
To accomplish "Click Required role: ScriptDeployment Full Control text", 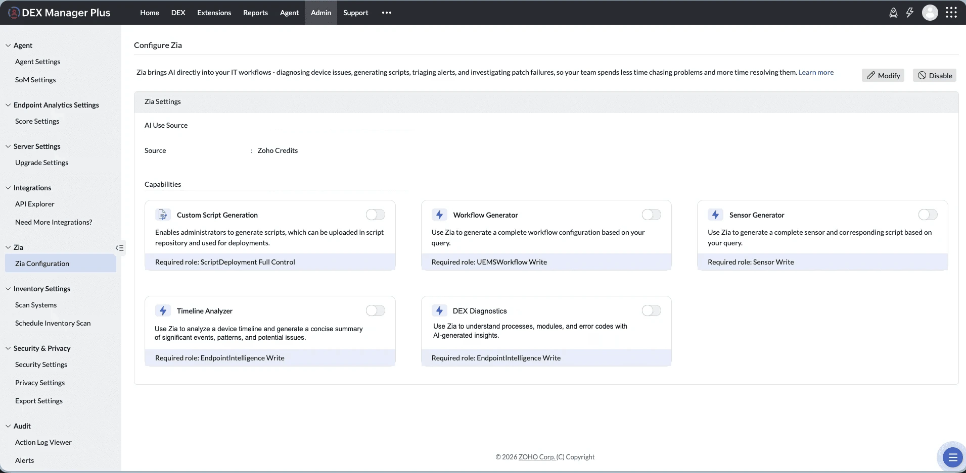I will pyautogui.click(x=225, y=262).
